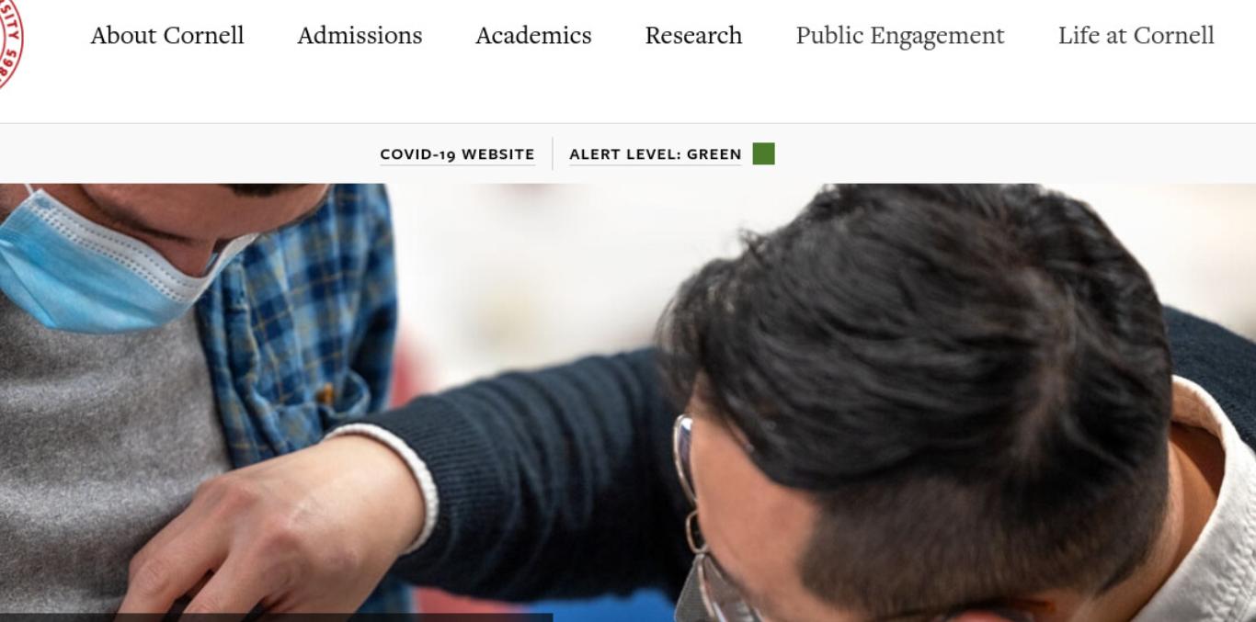Open the Public Engagement menu item
Screen dimensions: 1256x622
[x=900, y=36]
